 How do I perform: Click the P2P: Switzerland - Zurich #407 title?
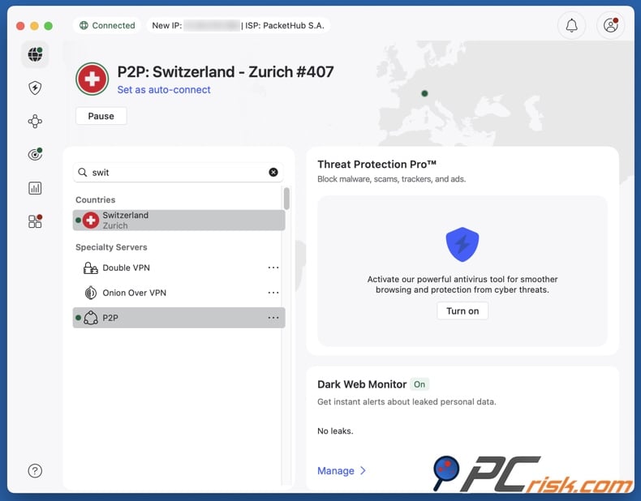226,72
